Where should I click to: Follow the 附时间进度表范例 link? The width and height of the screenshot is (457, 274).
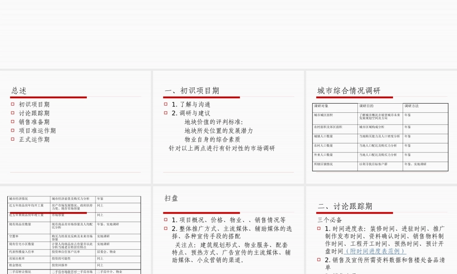coord(375,251)
